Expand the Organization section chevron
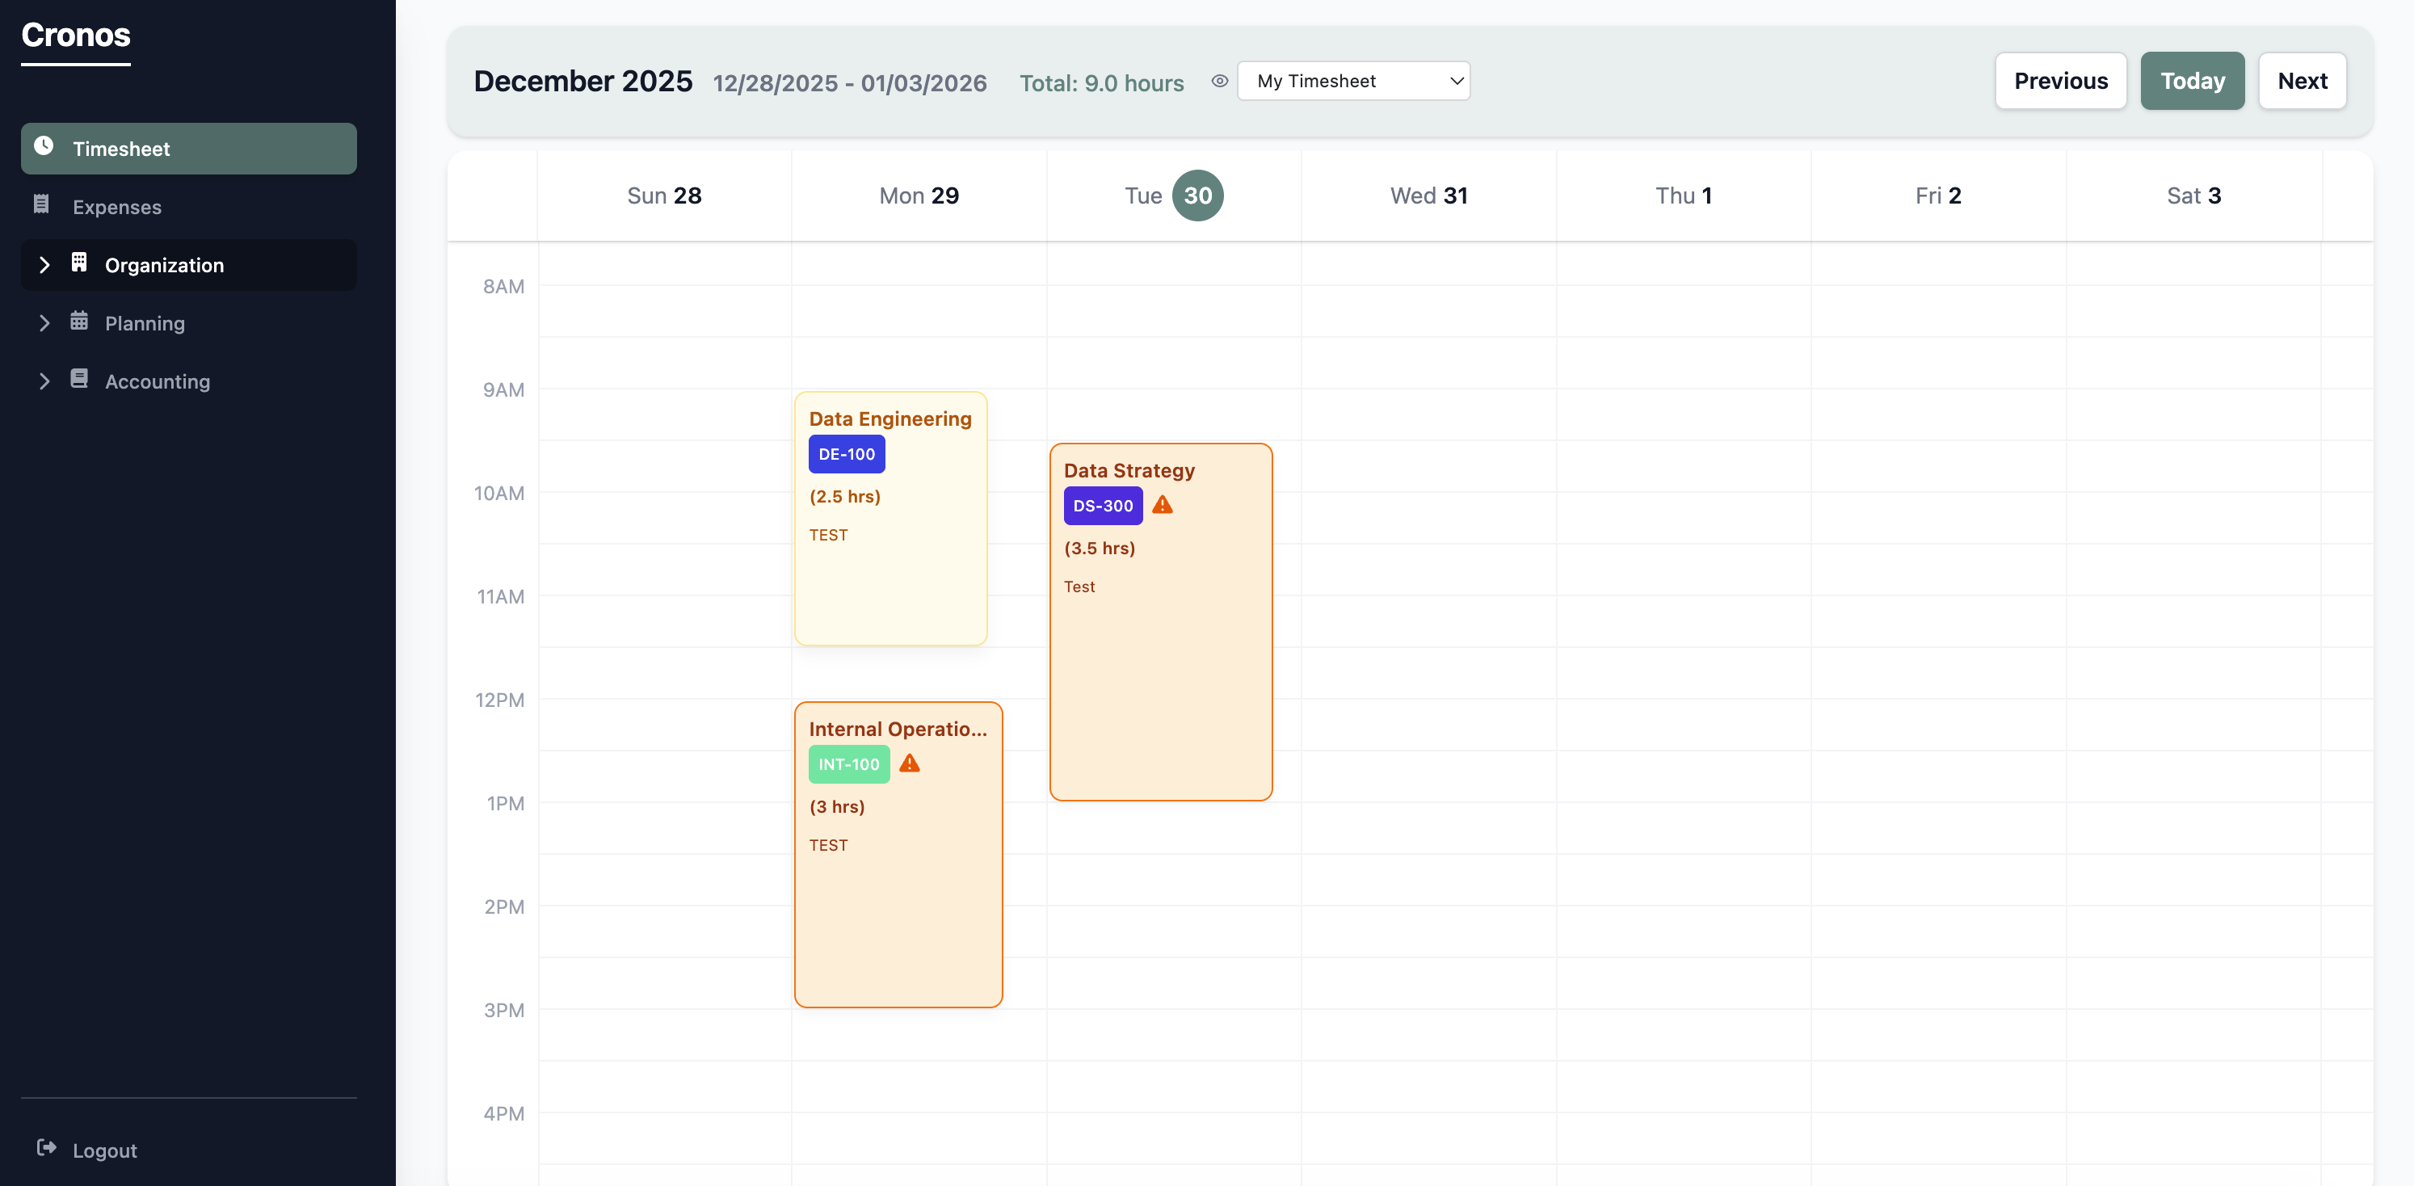 [45, 264]
